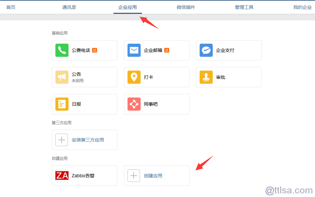Click the 日报 document icon
This screenshot has height=197, width=315.
click(62, 104)
